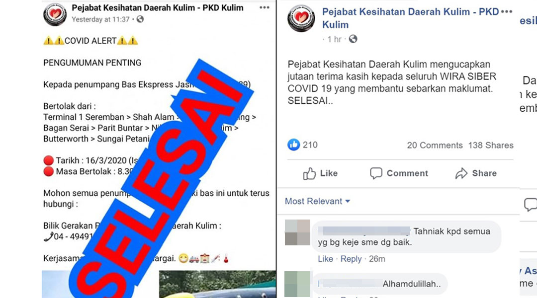
Task: Click the first commenter's blurred avatar
Action: (298, 232)
